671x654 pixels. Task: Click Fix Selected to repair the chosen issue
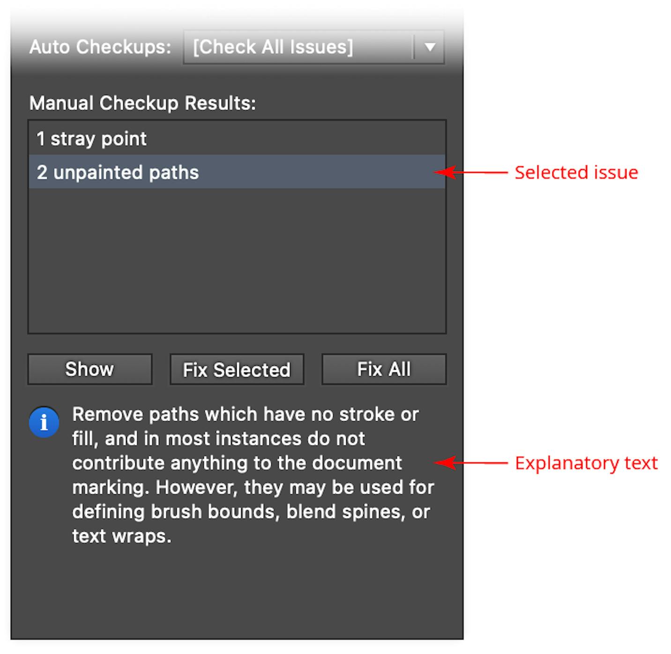(x=237, y=369)
